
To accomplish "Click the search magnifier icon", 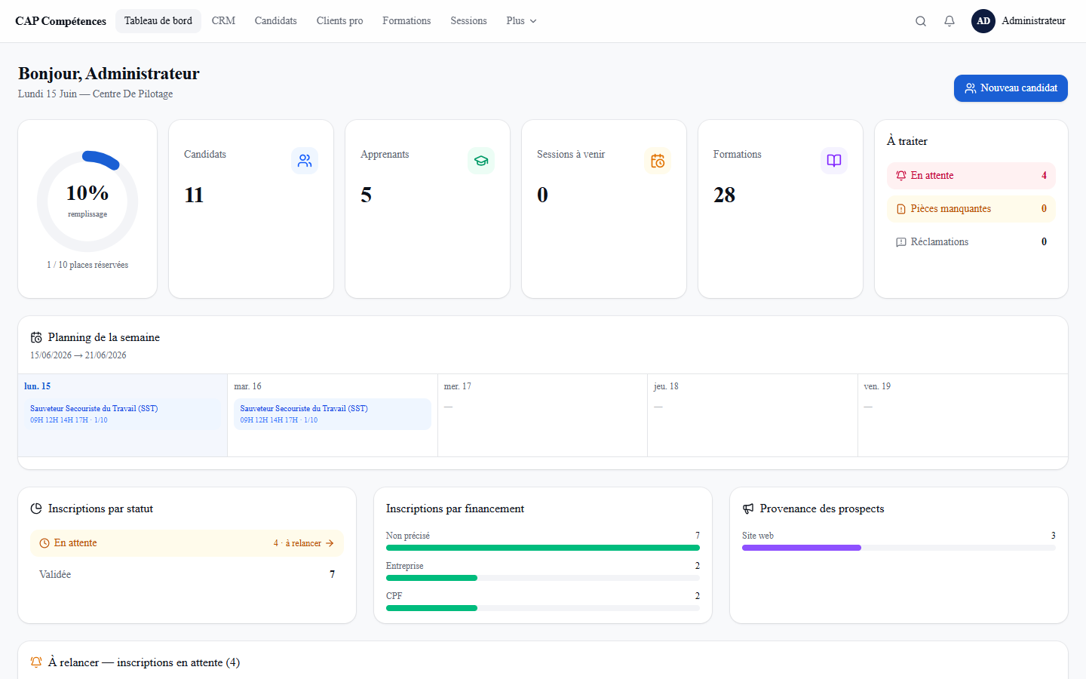I will click(x=921, y=21).
